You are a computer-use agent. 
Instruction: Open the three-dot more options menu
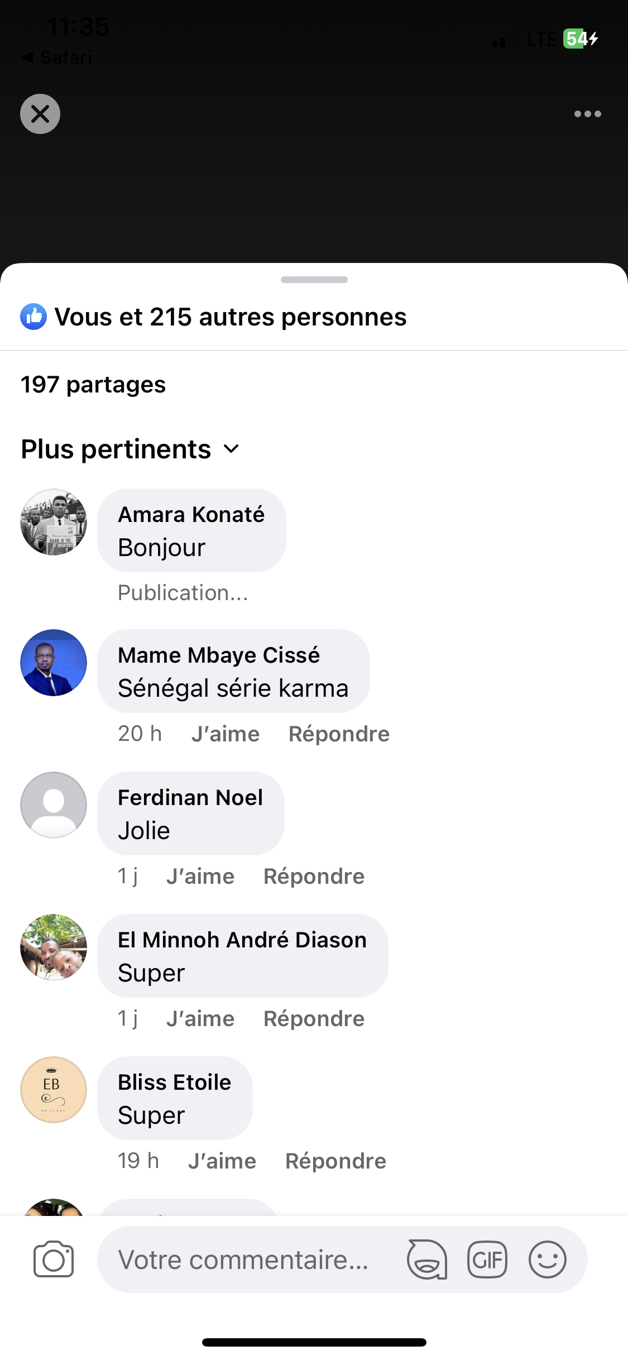tap(587, 114)
